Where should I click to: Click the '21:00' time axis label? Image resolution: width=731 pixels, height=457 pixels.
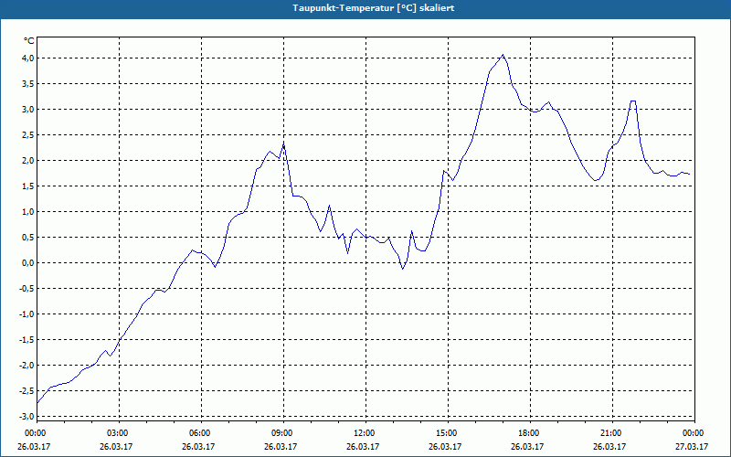point(609,433)
